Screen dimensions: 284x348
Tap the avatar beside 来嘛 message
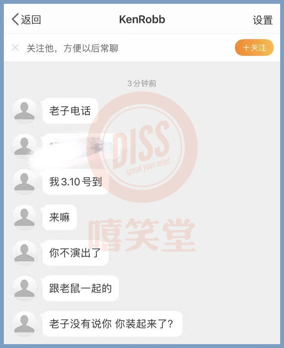point(25,217)
